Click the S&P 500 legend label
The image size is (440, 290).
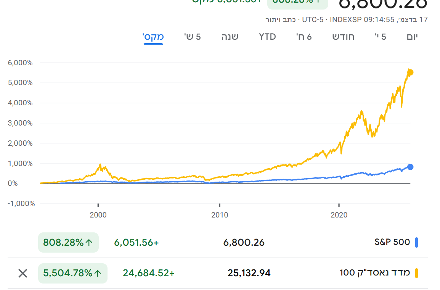393,242
